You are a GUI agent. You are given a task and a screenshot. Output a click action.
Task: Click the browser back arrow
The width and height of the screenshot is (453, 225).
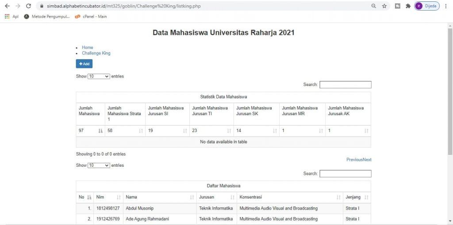[7, 6]
